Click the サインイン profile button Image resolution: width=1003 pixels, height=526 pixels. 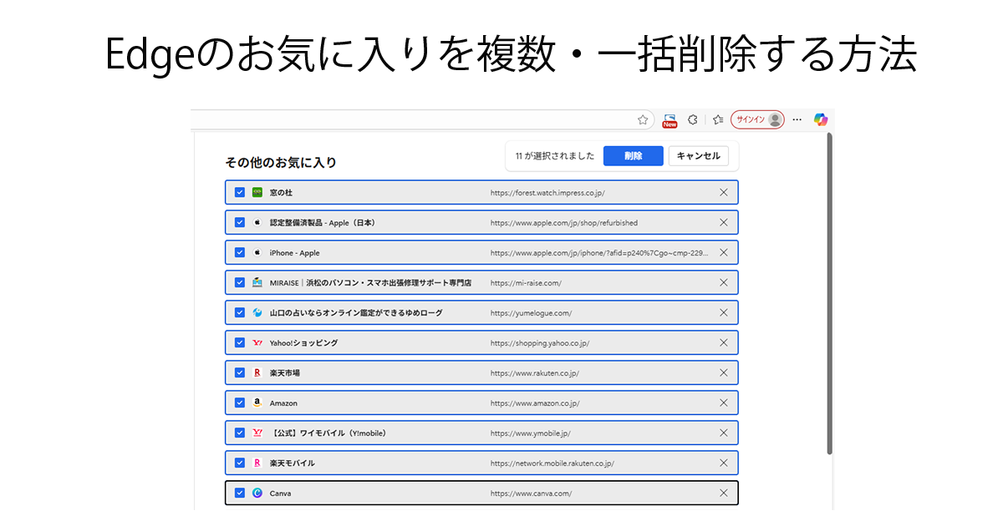pyautogui.click(x=757, y=119)
